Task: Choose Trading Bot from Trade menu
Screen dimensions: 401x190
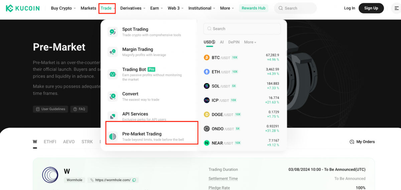Action: point(149,74)
